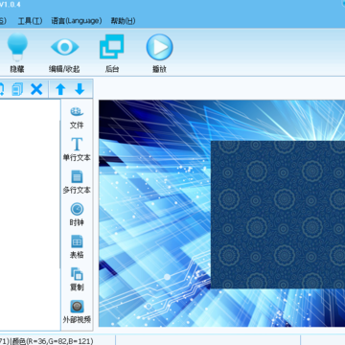Click the copy pages icon in list toolbar
This screenshot has width=345, height=345.
click(x=17, y=89)
